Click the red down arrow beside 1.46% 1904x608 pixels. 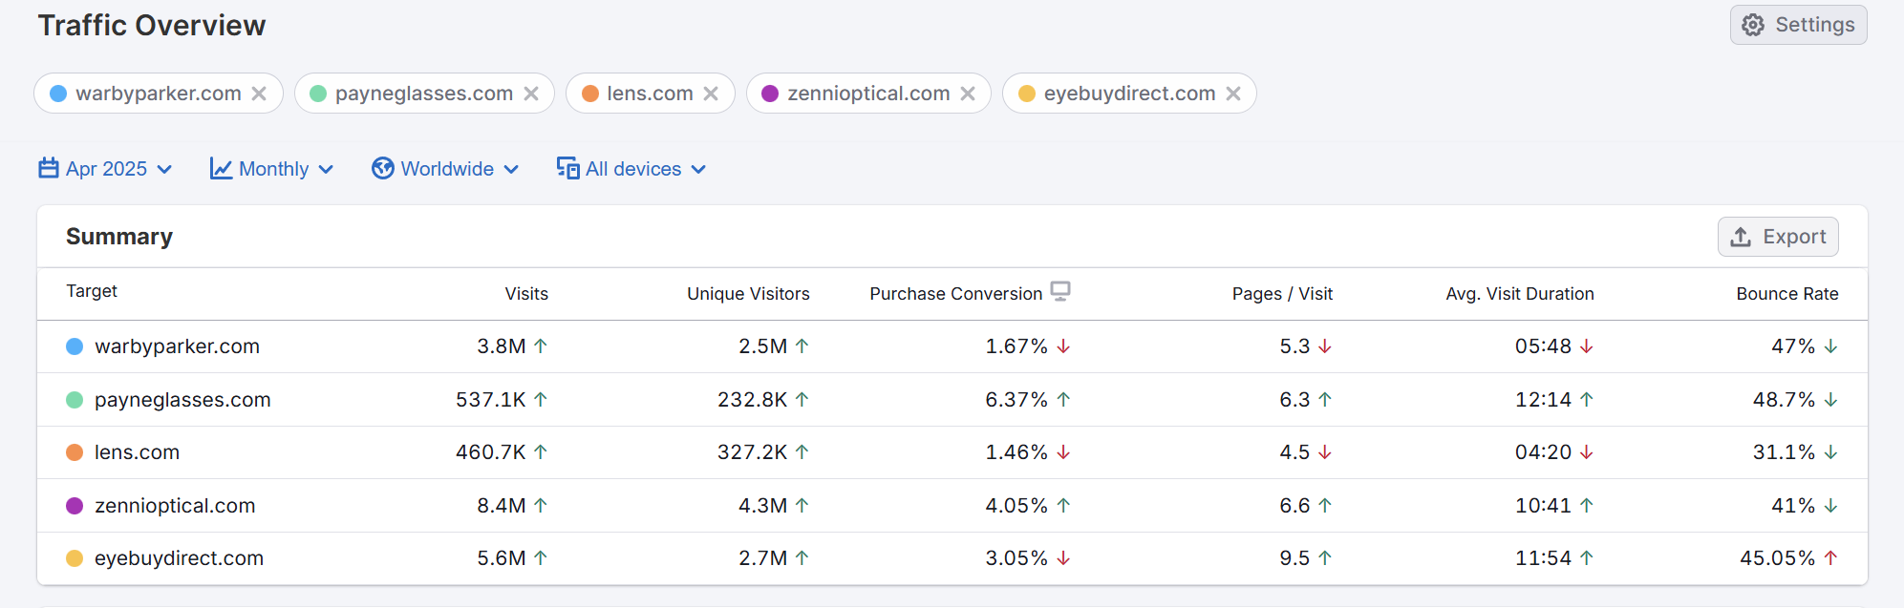[x=1063, y=452]
